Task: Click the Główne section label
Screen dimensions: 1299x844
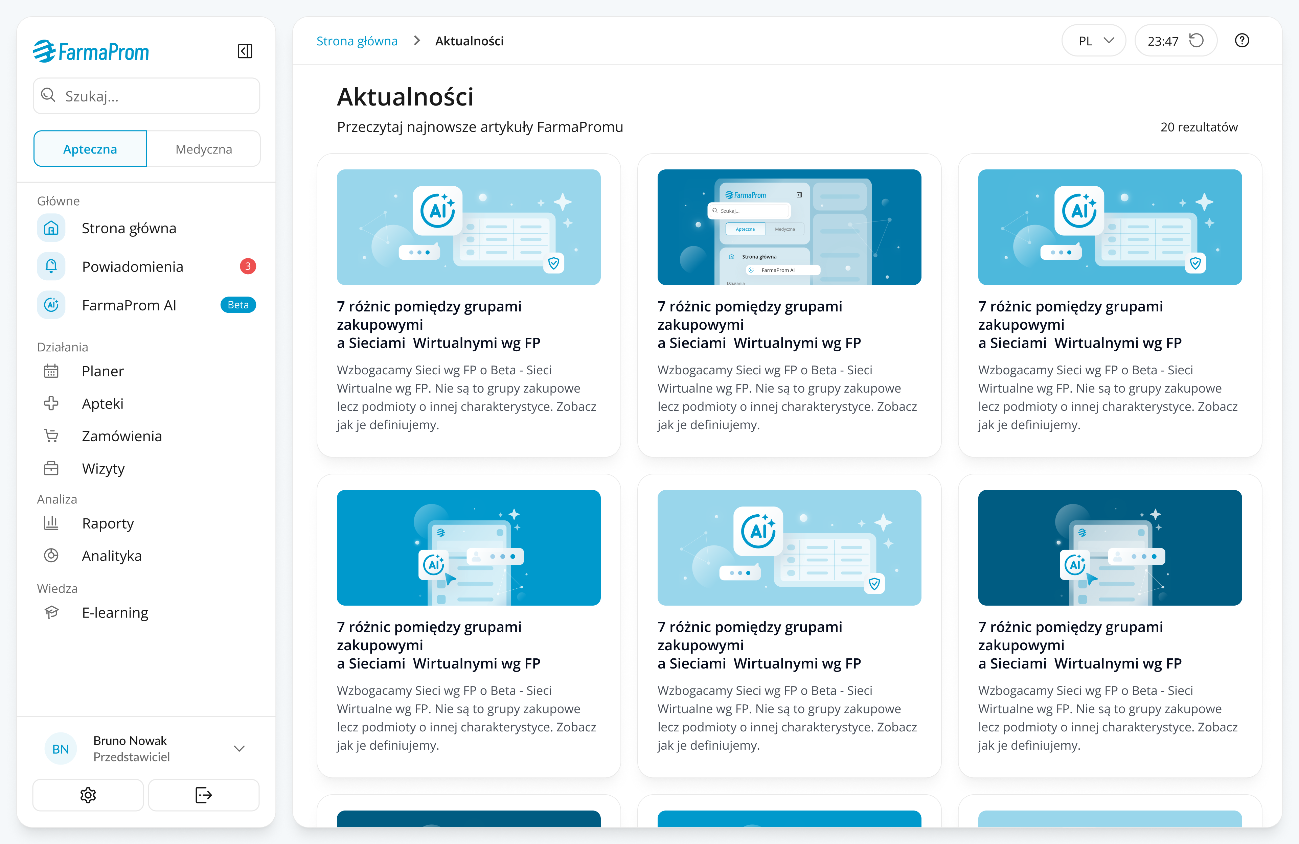Action: (x=59, y=201)
